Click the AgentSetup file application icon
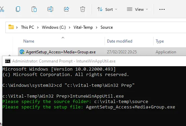The height and width of the screenshot is (126, 186). [22, 52]
